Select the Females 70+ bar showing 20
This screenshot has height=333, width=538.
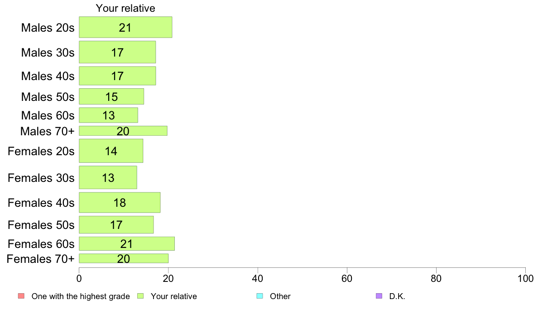coord(124,258)
